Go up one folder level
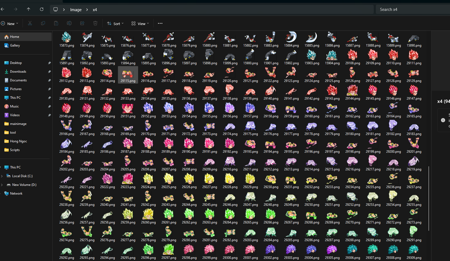 pos(29,10)
